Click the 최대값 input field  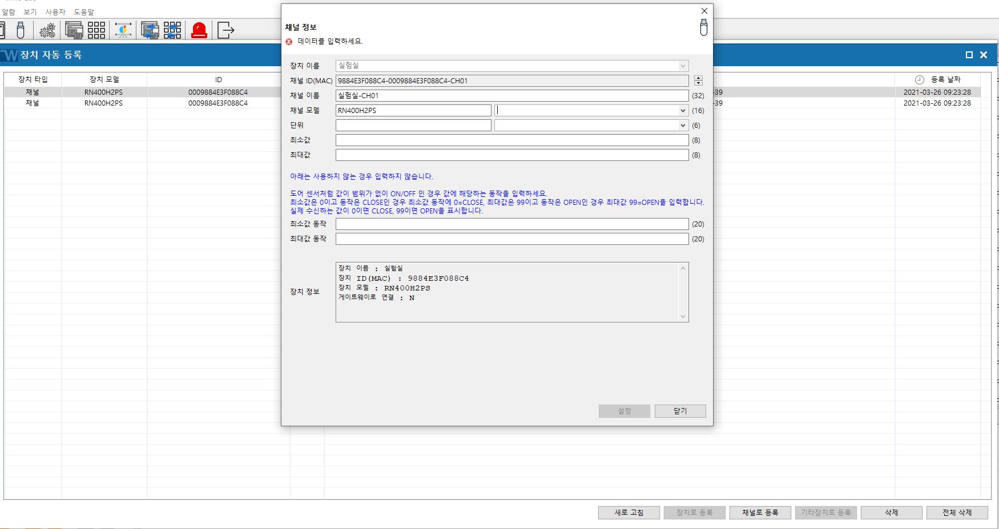512,155
